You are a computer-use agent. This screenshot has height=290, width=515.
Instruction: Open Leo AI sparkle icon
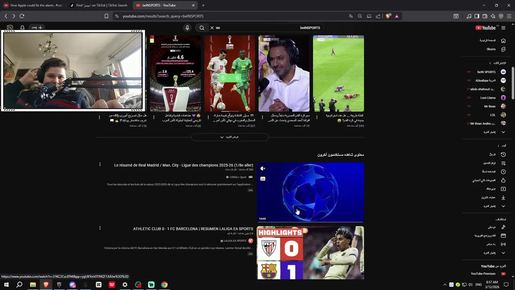pyautogui.click(x=493, y=16)
